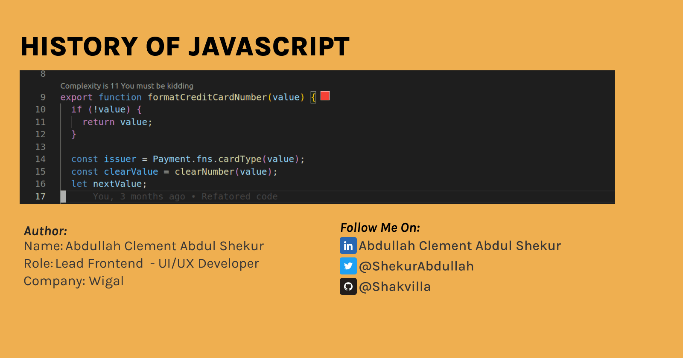The width and height of the screenshot is (683, 358).
Task: Click the "Company: Wigal" text
Action: (x=74, y=281)
